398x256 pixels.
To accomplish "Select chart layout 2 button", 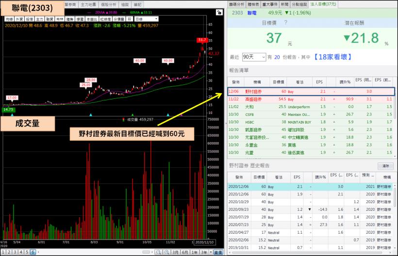I will coord(9,252).
